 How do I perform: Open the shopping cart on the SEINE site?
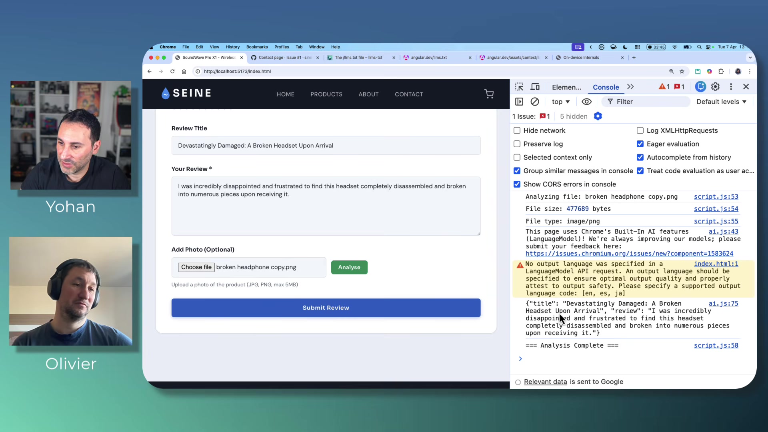489,94
